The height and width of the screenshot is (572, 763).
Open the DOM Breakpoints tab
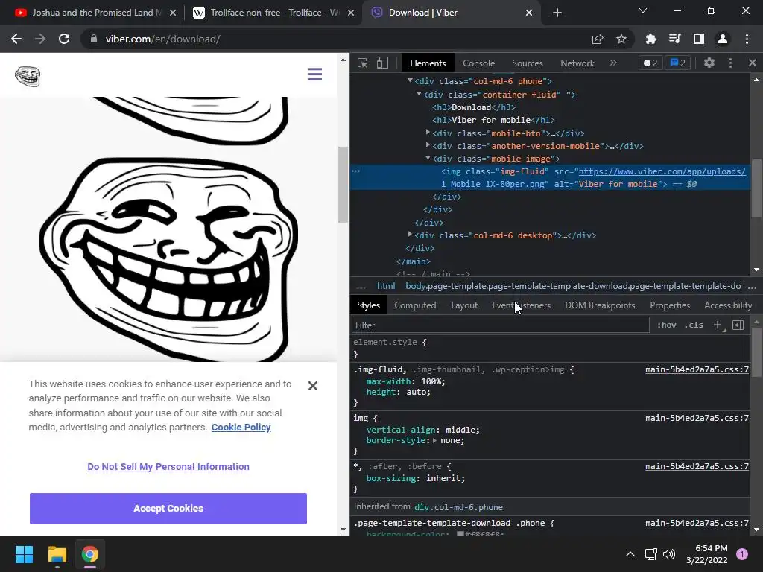tap(600, 305)
